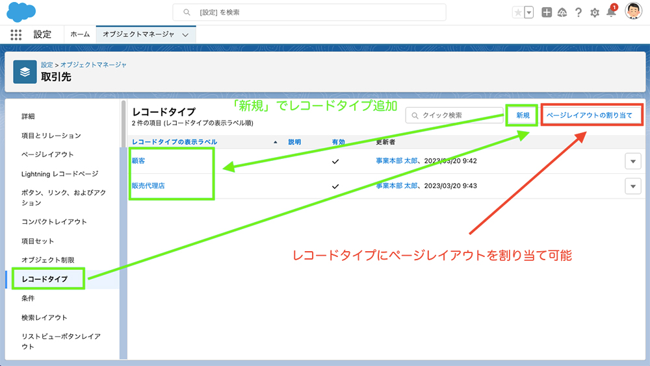
Task: Open the setup gear icon
Action: (595, 13)
